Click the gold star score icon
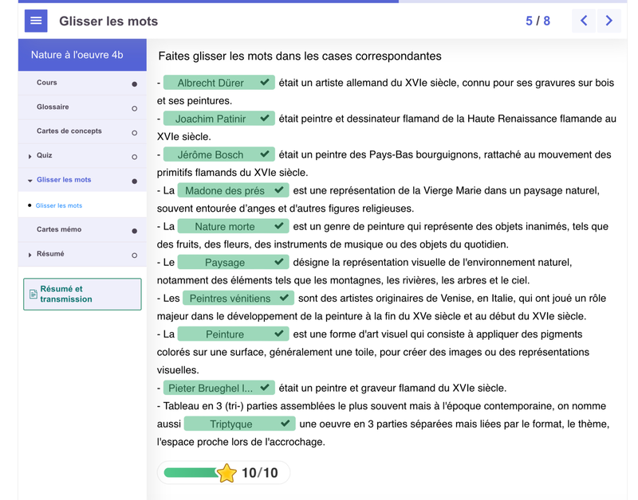 226,473
